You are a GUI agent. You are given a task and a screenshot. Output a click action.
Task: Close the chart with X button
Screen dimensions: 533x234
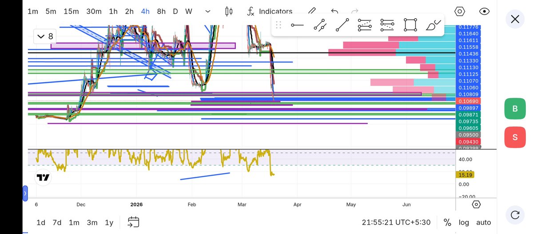point(515,19)
